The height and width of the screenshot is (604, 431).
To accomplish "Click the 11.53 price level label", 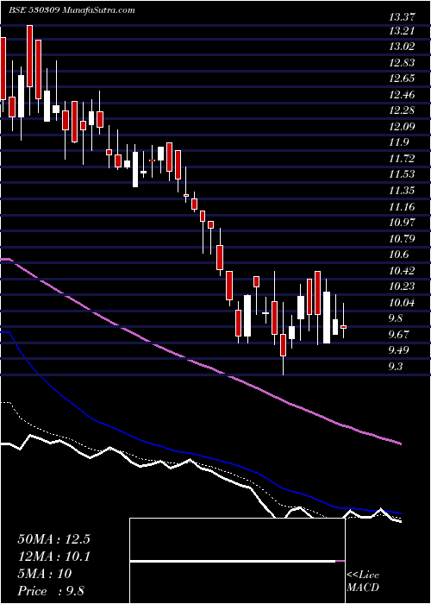I will coord(402,174).
